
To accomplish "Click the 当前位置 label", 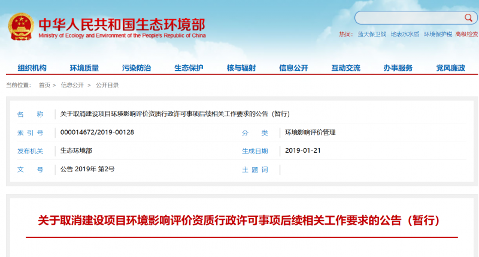I will point(19,85).
